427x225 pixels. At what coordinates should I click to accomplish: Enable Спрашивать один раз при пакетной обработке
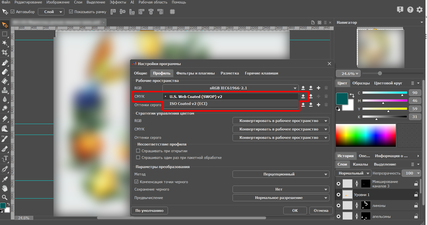[x=138, y=158]
